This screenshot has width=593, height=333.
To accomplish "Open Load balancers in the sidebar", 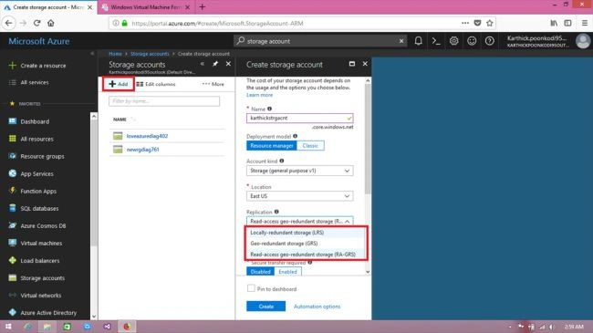I will [40, 261].
